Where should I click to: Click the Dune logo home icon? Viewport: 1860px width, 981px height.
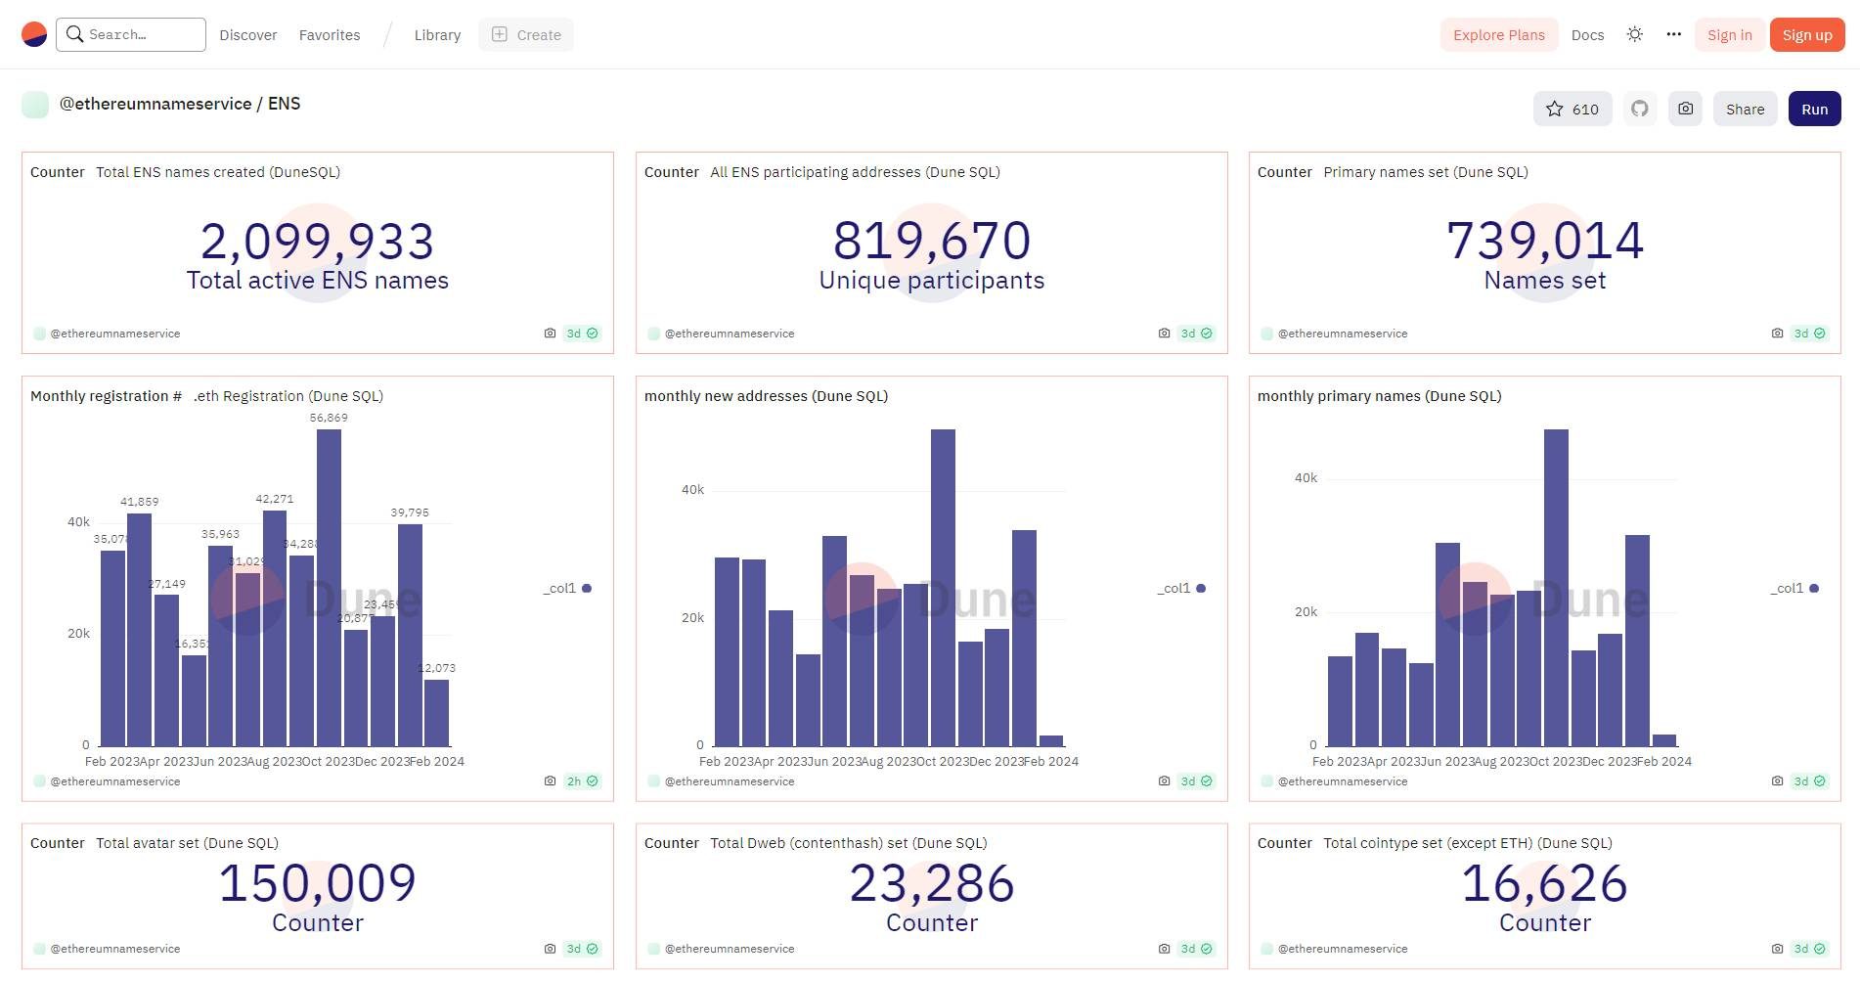click(x=34, y=34)
